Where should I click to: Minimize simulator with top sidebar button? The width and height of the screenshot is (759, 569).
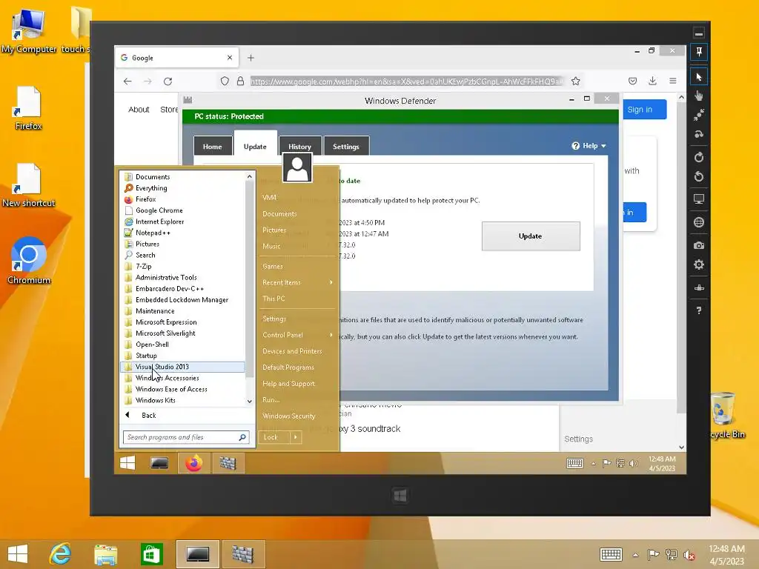pyautogui.click(x=699, y=33)
